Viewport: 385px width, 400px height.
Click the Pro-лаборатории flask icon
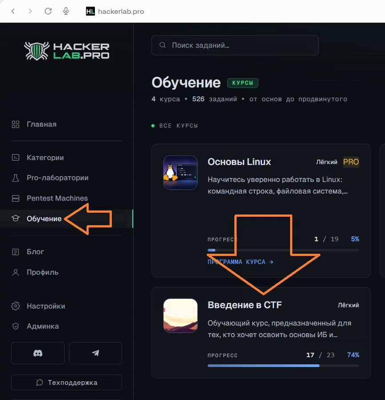[x=16, y=178]
